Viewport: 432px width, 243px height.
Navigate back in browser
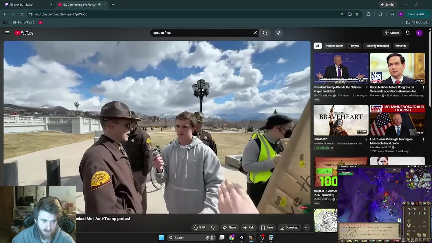[x=5, y=14]
